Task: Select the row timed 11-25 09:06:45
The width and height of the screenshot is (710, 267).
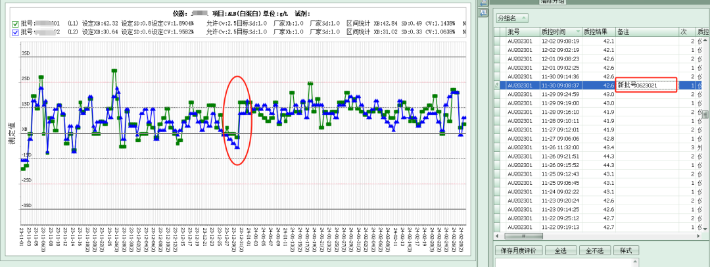Action: pos(598,183)
